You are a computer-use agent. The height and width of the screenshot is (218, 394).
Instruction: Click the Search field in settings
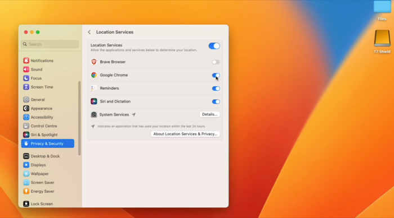click(x=50, y=44)
